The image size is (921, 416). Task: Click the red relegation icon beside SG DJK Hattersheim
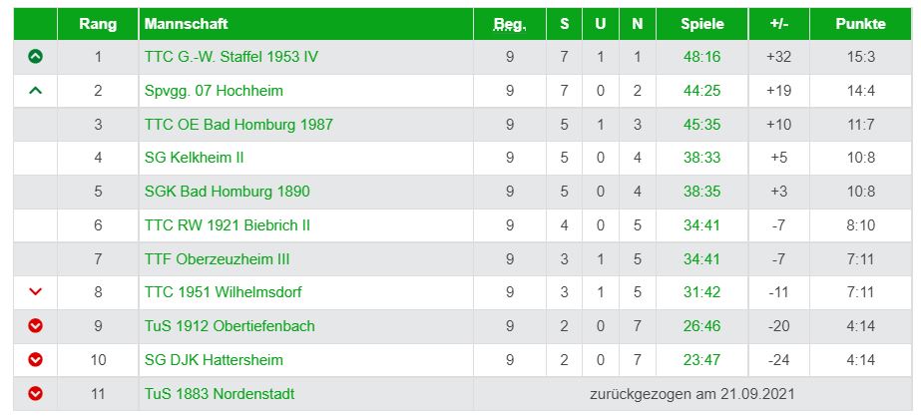(x=35, y=359)
